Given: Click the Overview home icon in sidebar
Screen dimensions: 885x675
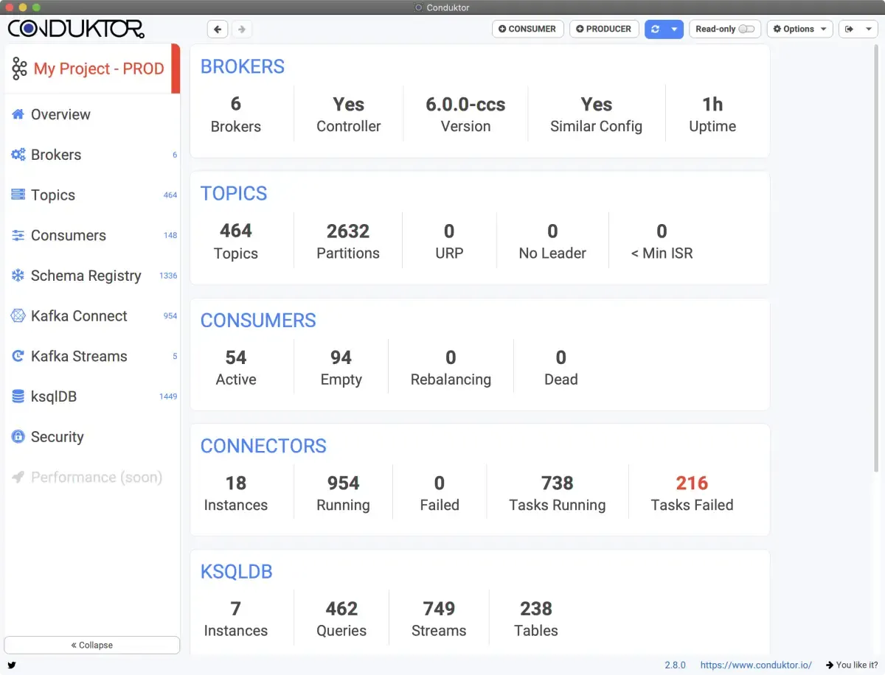Looking at the screenshot, I should pos(18,114).
